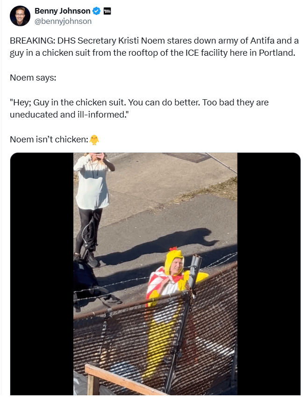Screen dimensions: 308x400
Task: Visit the @bennyjohnson handle
Action: pos(63,21)
